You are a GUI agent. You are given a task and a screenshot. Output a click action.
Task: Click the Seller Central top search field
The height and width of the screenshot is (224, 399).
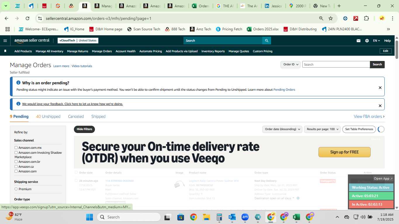coord(223,41)
